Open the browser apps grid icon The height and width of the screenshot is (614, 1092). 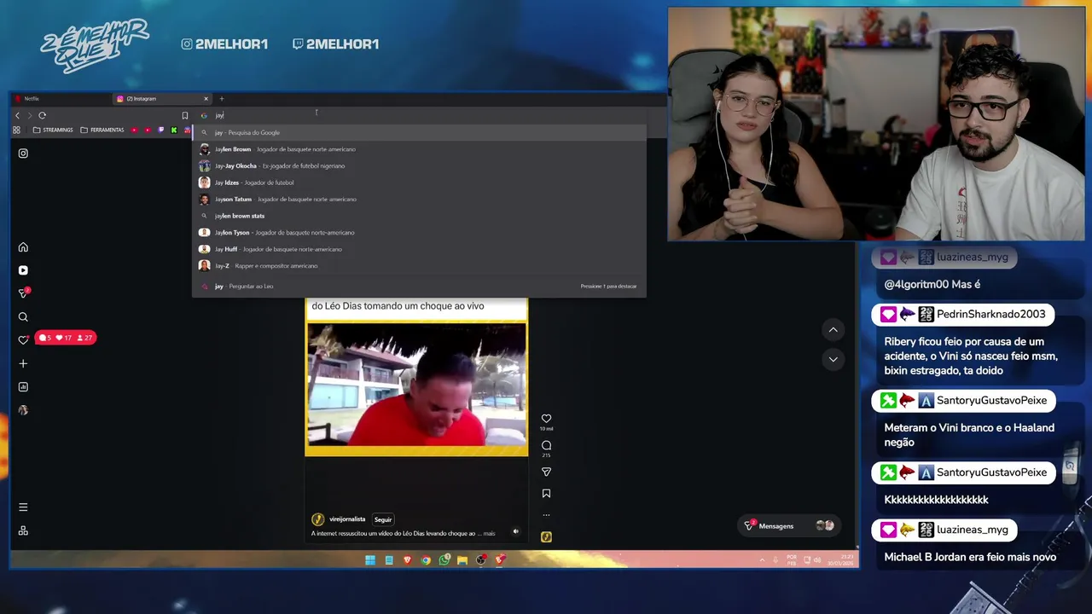coord(16,130)
